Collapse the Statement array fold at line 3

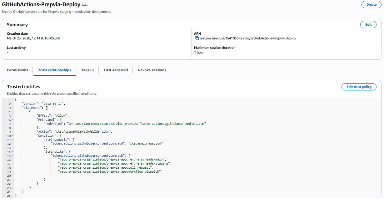tap(12, 108)
